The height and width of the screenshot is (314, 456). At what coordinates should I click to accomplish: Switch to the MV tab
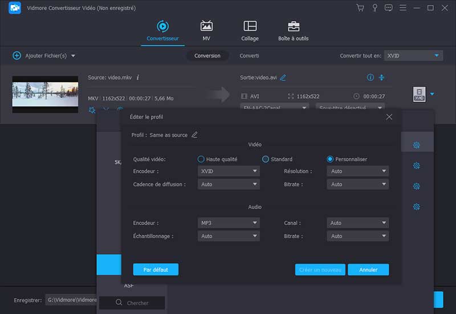click(206, 31)
